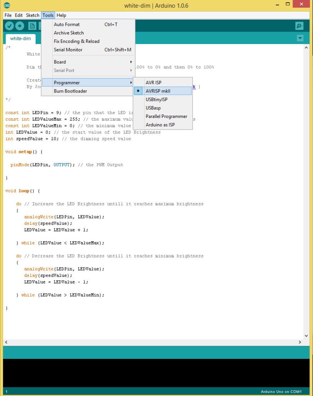Choose Auto Format from Tools menu
This screenshot has height=396, width=313.
tap(66, 24)
